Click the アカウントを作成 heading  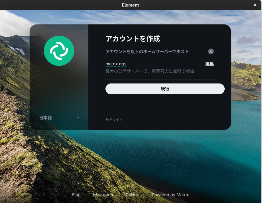coord(133,39)
